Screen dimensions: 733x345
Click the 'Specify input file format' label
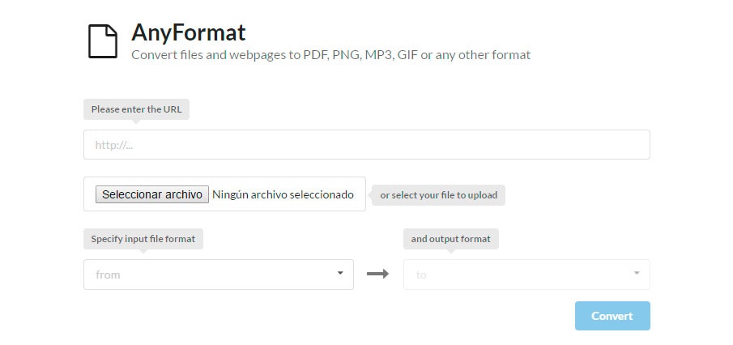click(143, 239)
